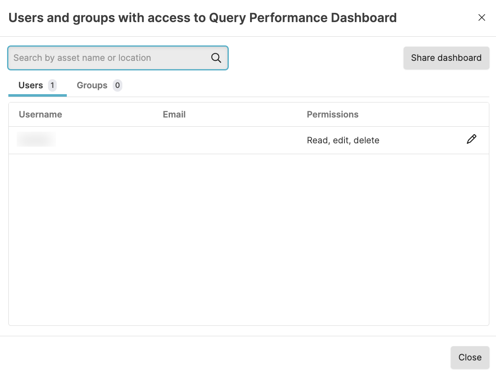Click the dialog title mentioning Query Performance Dashboard
Screen dimensions: 496x375
point(202,18)
